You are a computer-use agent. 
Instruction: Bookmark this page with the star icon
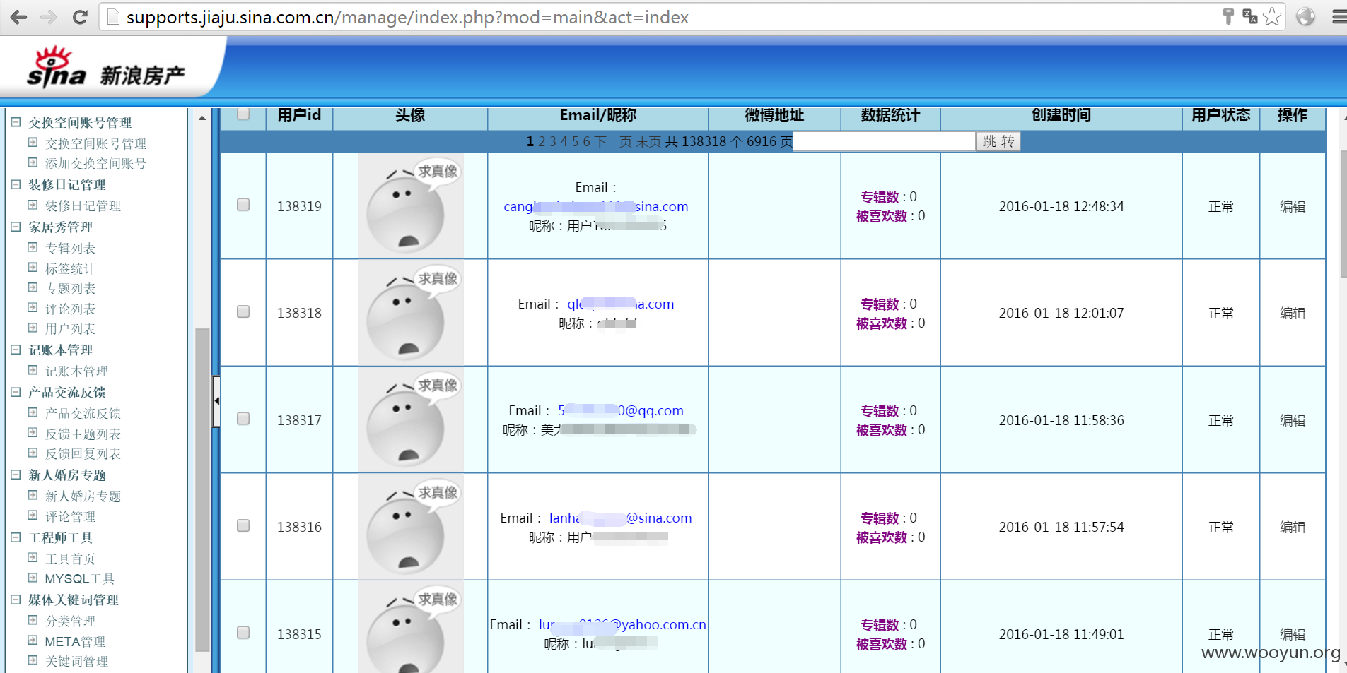click(1272, 16)
